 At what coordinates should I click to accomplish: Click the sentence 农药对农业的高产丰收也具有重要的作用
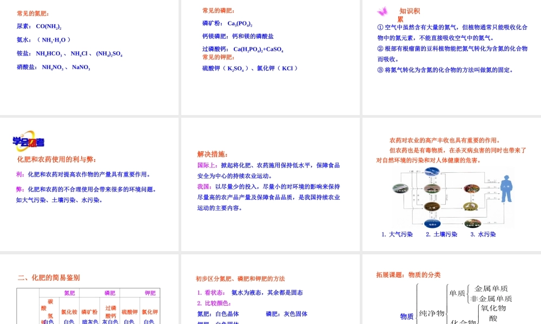tap(445, 140)
